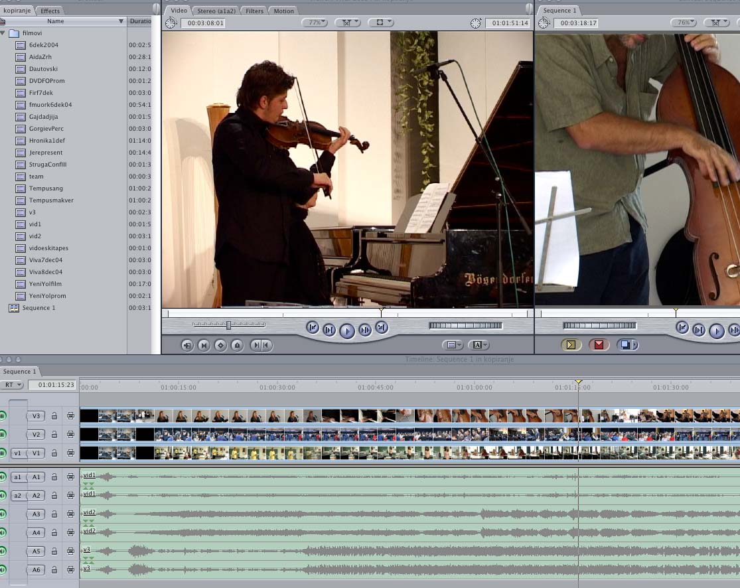Toggle Auto Select on A4 track
The height and width of the screenshot is (588, 740).
coord(70,533)
